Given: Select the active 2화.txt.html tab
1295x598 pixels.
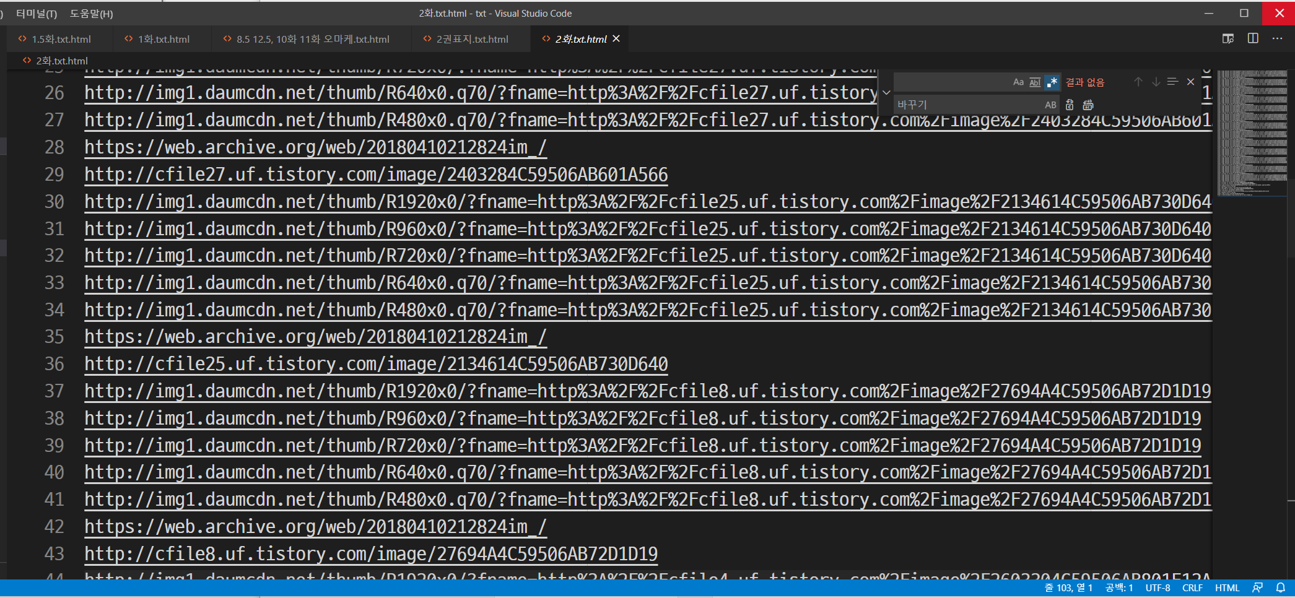Looking at the screenshot, I should (581, 39).
